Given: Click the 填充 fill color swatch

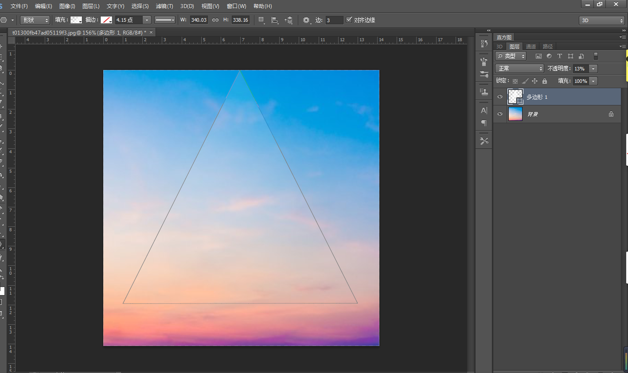Looking at the screenshot, I should click(x=76, y=20).
